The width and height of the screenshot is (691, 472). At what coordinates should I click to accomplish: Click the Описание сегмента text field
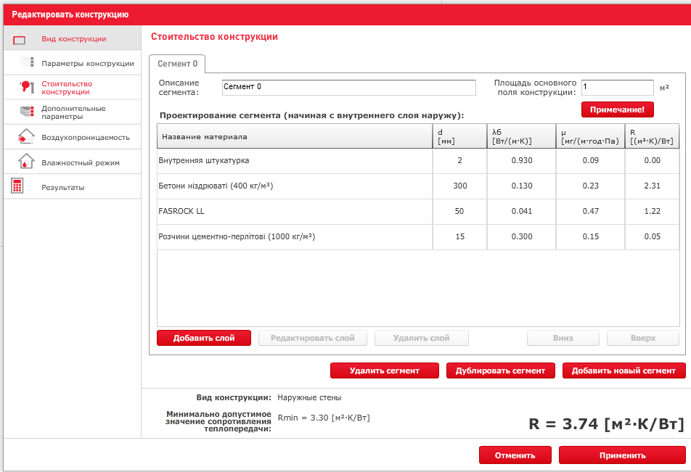click(348, 87)
